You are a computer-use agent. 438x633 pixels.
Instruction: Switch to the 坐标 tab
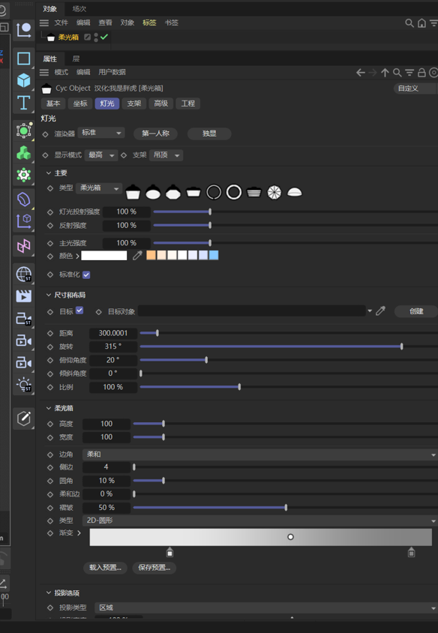tap(80, 103)
